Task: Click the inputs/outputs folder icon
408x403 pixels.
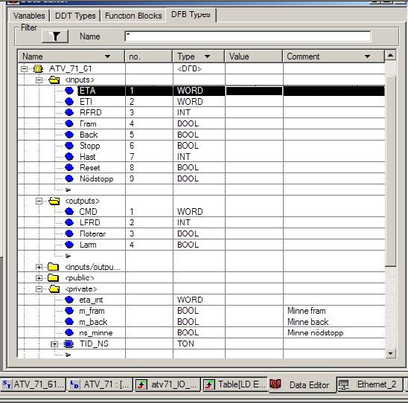Action: [54, 267]
